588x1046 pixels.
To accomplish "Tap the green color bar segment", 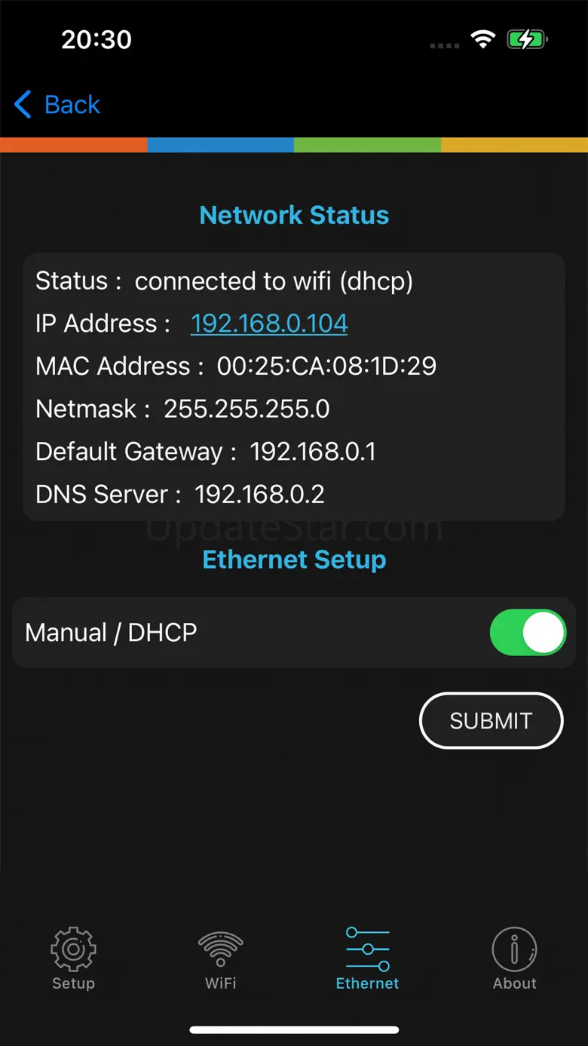I will pos(367,145).
